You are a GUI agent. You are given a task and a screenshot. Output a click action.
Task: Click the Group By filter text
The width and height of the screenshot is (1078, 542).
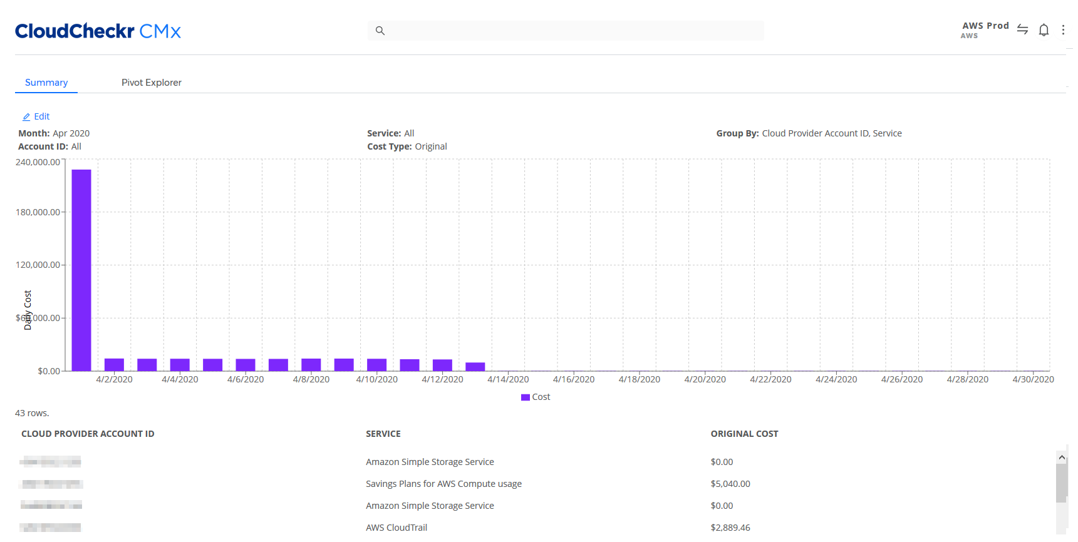(x=809, y=133)
